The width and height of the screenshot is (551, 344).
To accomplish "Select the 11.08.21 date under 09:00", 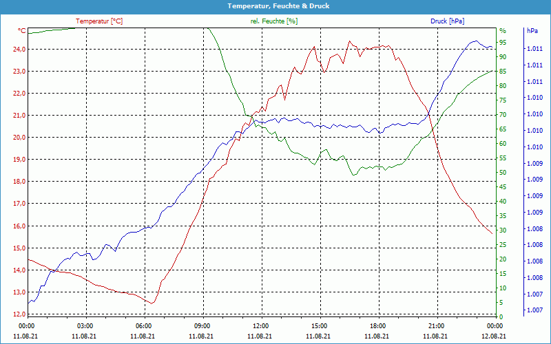I will [x=201, y=336].
